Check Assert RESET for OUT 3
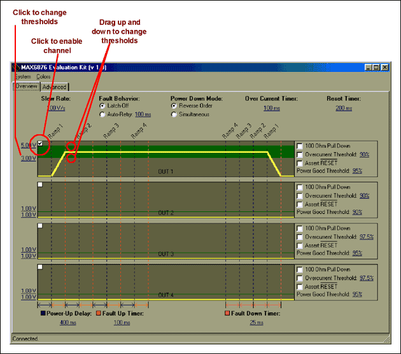The width and height of the screenshot is (401, 354). (300, 245)
